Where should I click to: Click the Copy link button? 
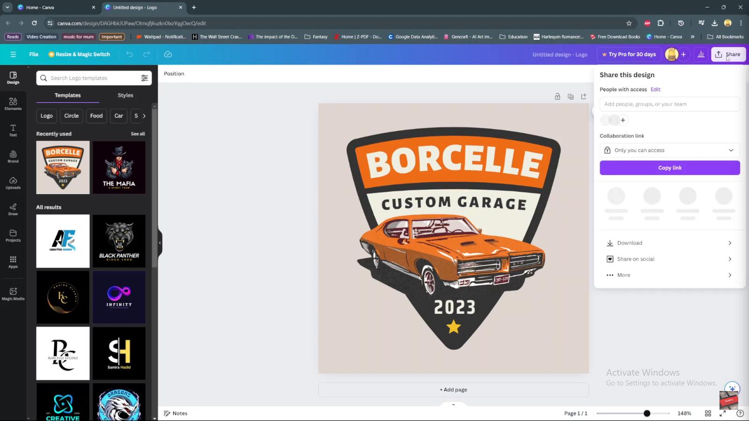(670, 168)
